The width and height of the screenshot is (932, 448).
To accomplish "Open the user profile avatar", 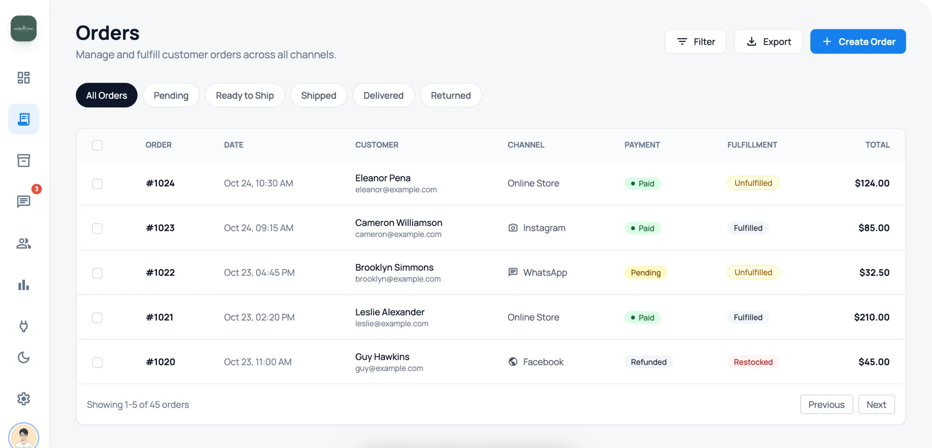I will point(24,436).
